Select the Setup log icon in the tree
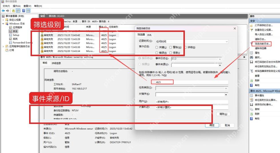The width and height of the screenshot is (280, 153). 11,35
